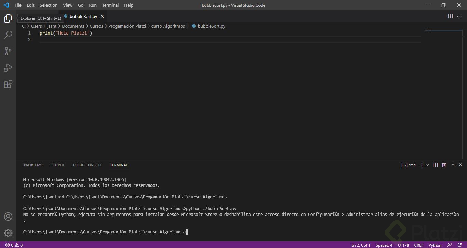Open the Selection menu
The height and width of the screenshot is (248, 467).
point(49,5)
